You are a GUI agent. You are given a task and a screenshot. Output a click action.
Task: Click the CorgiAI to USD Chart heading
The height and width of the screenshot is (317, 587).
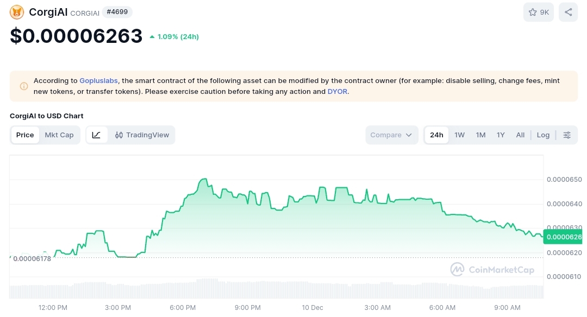click(x=46, y=116)
